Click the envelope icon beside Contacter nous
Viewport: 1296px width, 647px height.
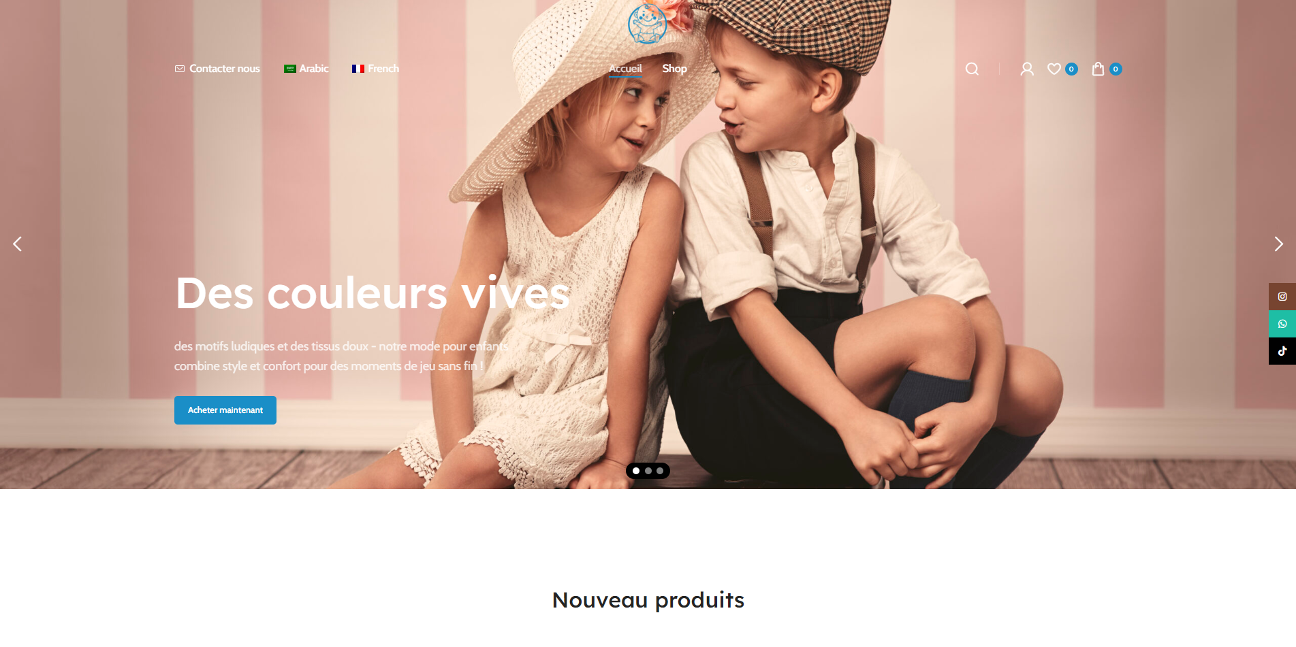tap(180, 69)
